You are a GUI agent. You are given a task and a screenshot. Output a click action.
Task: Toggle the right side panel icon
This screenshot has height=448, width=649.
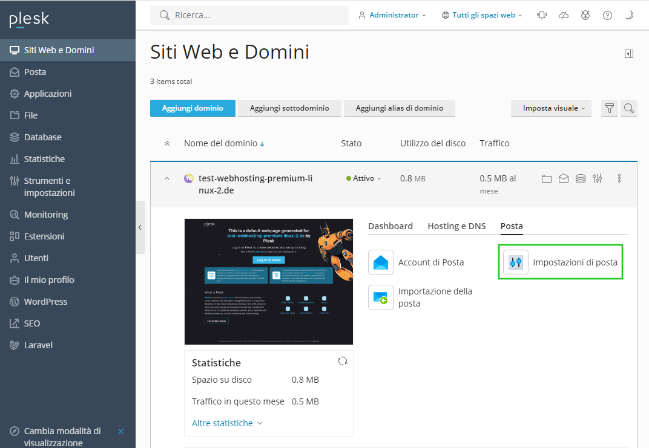(628, 54)
